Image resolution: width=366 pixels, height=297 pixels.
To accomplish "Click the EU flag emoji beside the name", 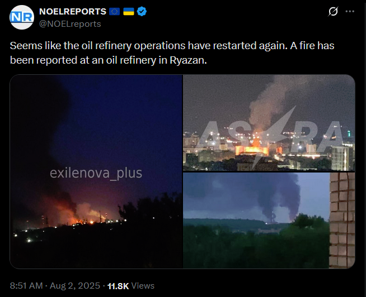I will click(114, 11).
